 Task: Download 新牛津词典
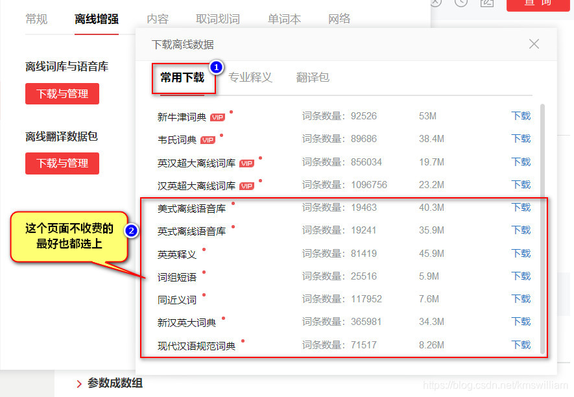pyautogui.click(x=521, y=116)
